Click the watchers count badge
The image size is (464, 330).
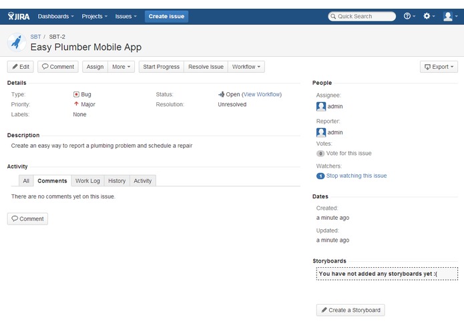click(x=320, y=176)
